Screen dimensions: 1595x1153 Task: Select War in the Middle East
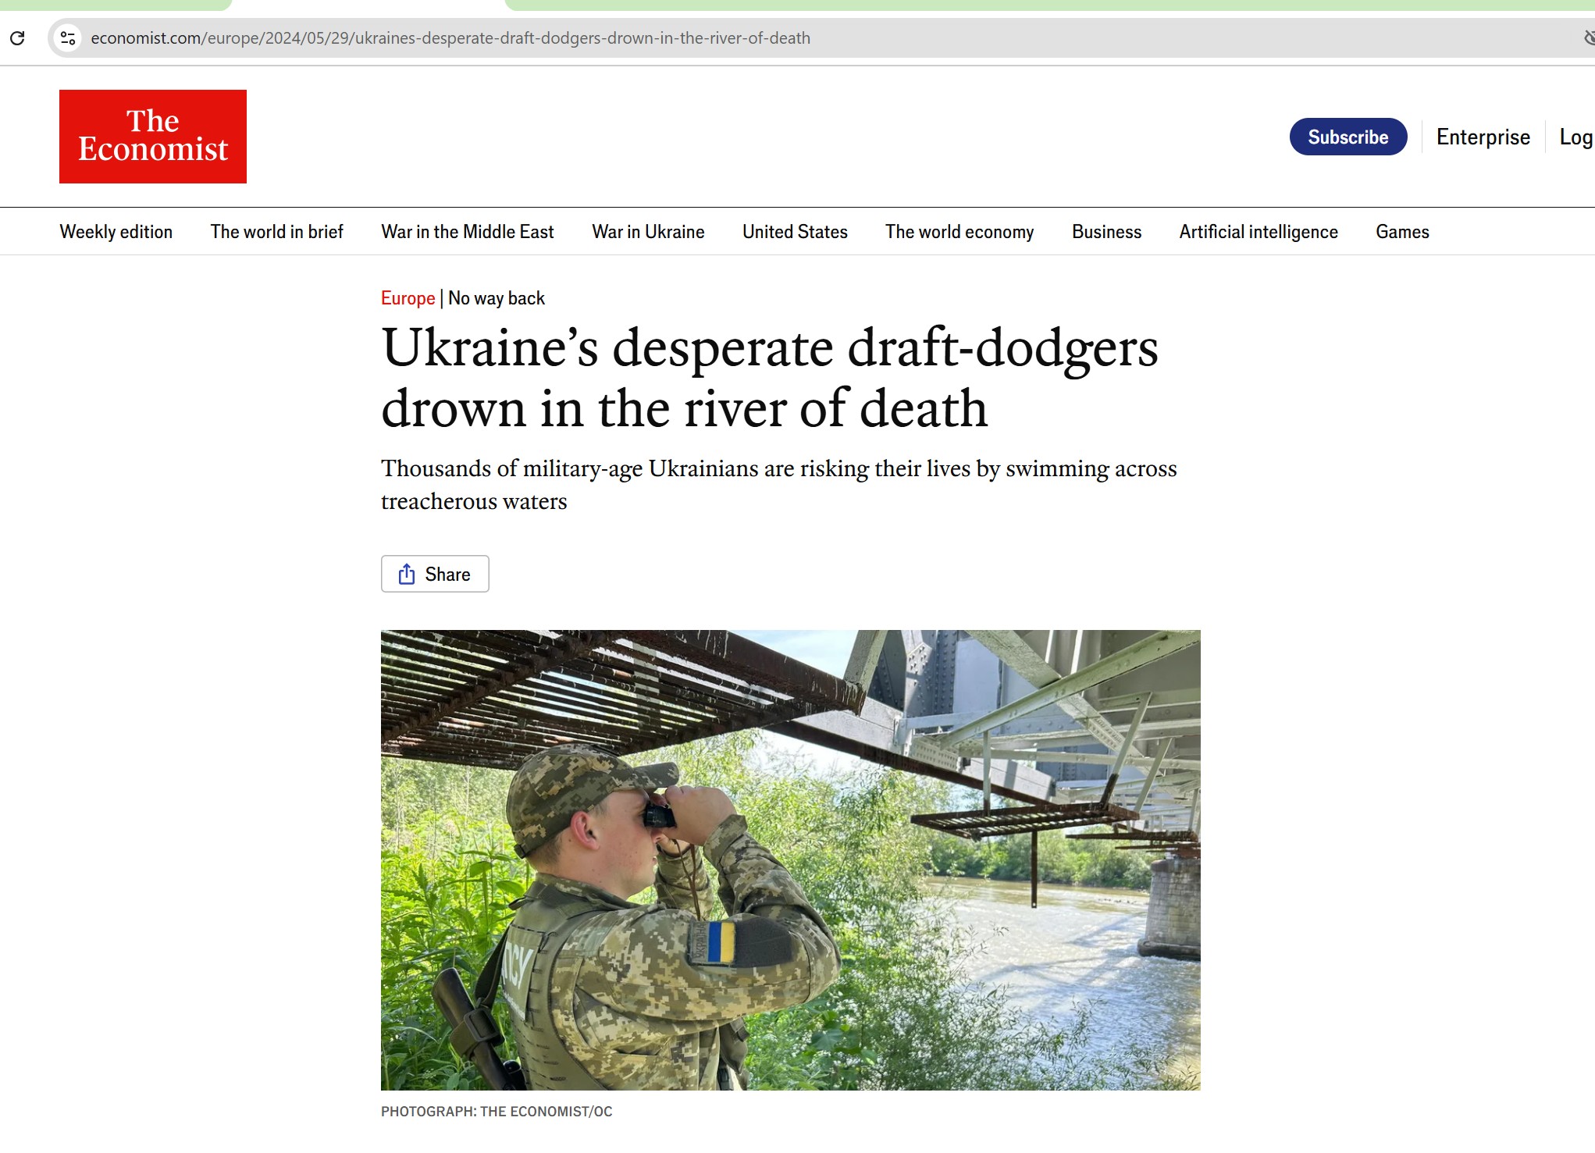468,232
